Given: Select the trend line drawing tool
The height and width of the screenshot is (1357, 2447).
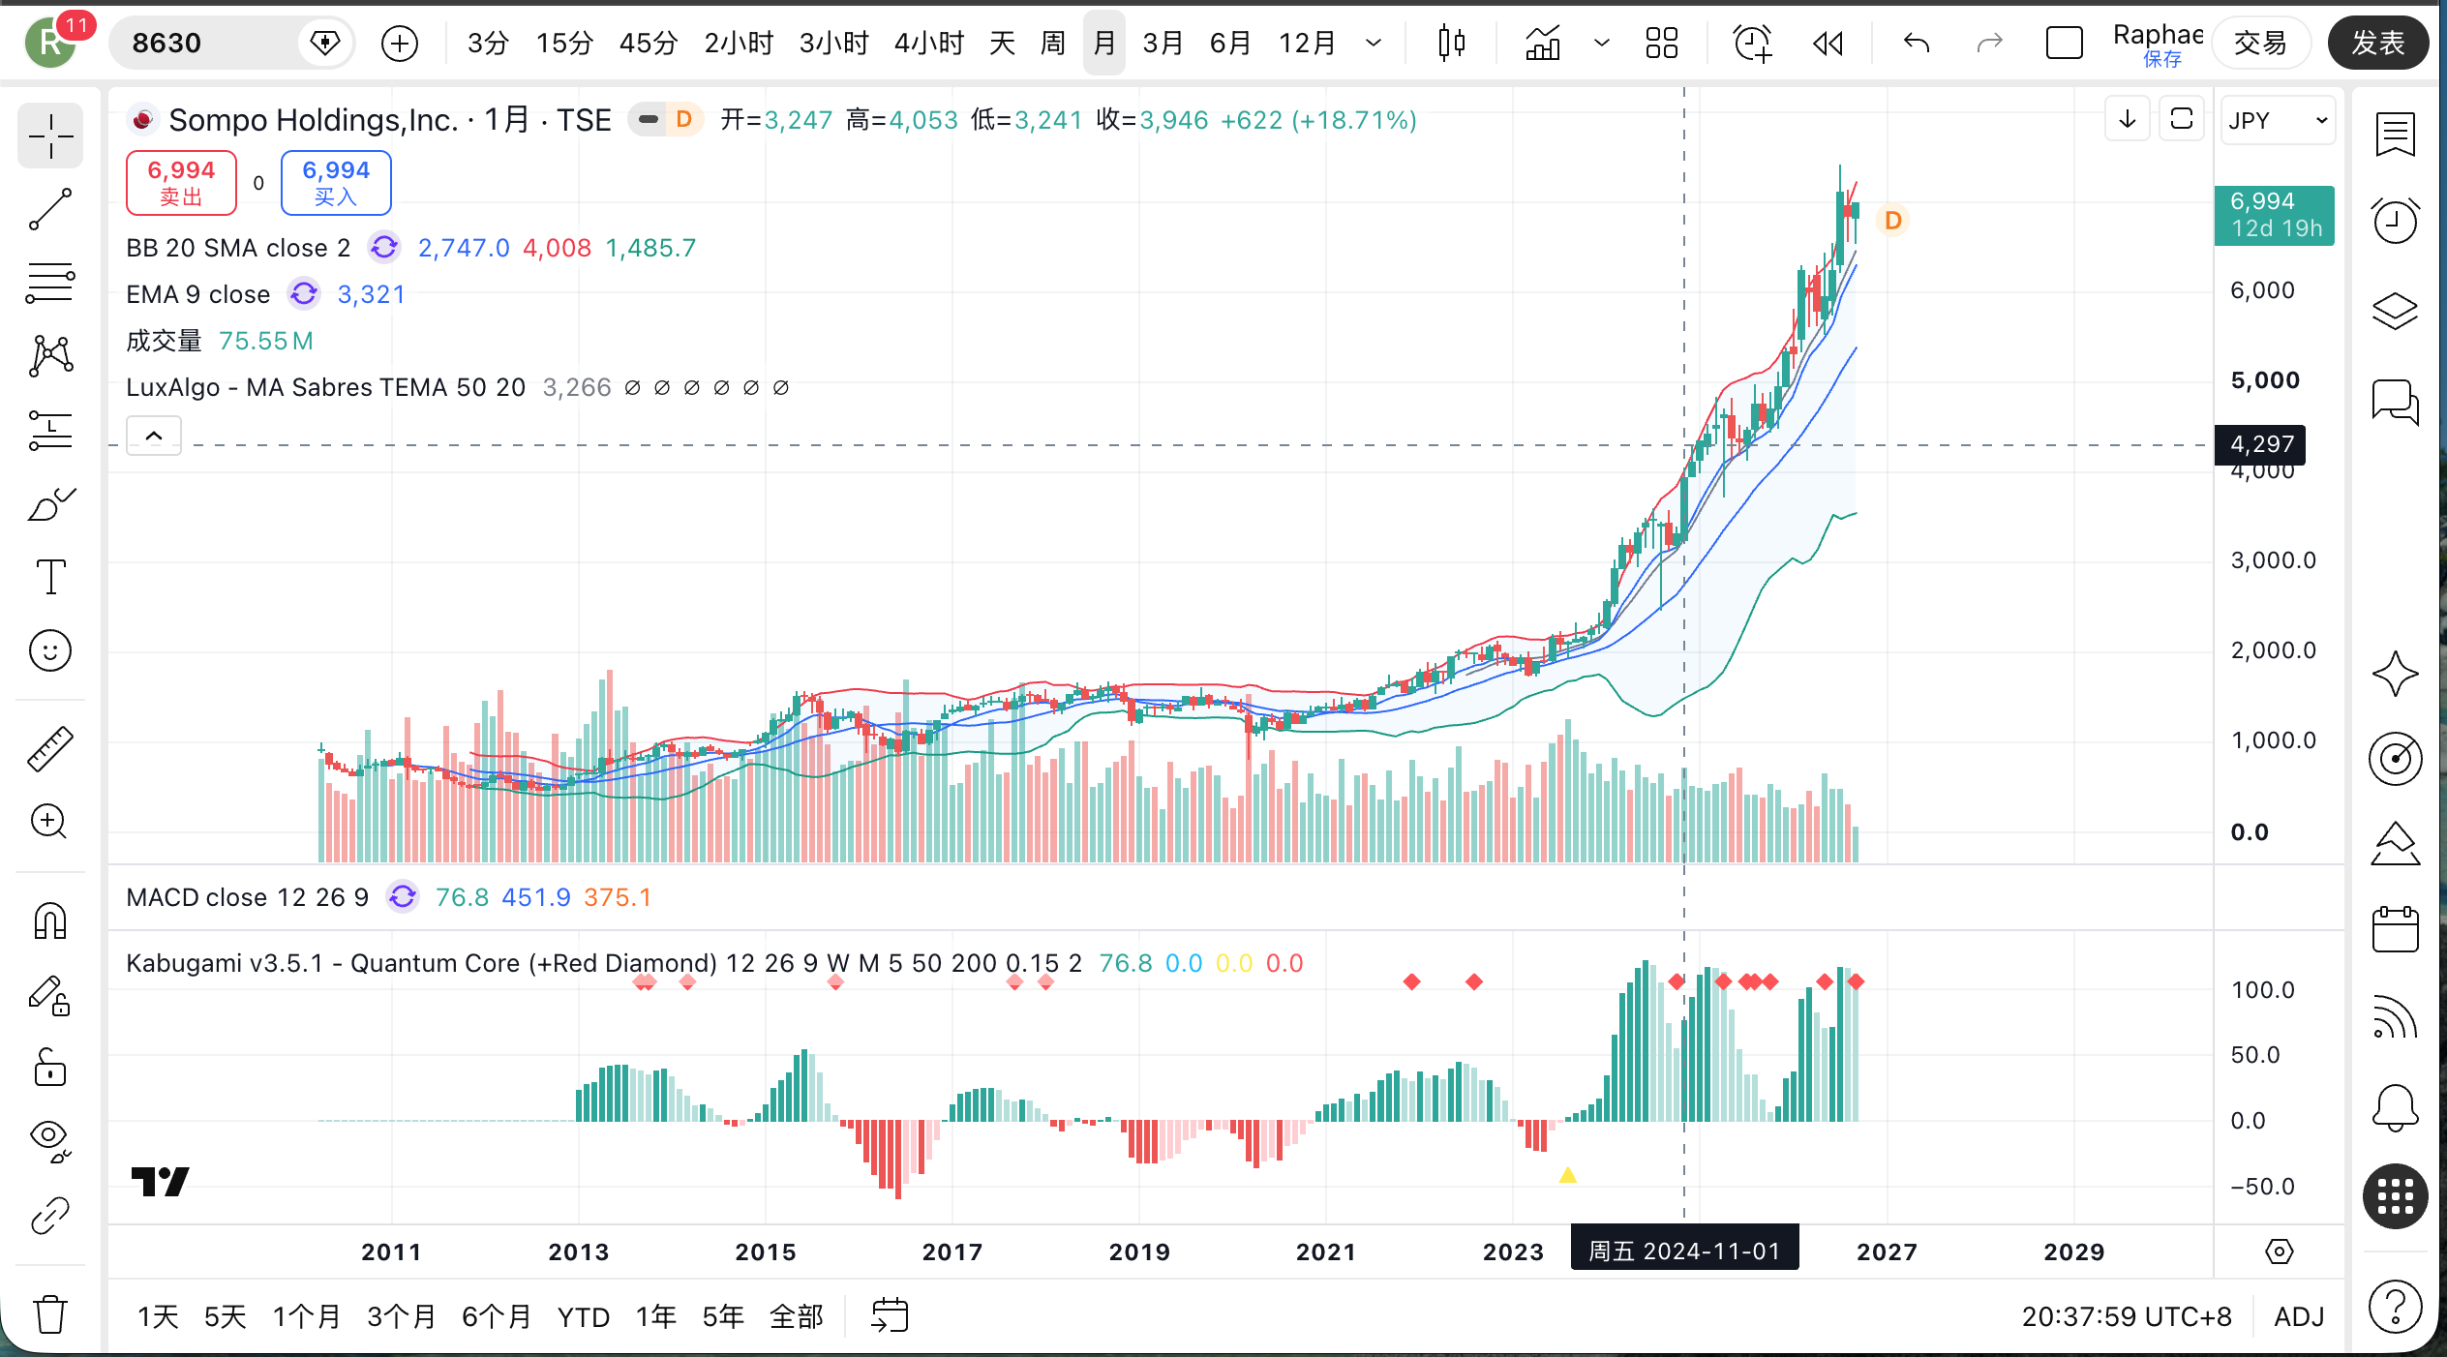Looking at the screenshot, I should 50,209.
